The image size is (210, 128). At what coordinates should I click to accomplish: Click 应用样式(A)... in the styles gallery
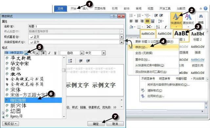click(x=156, y=96)
